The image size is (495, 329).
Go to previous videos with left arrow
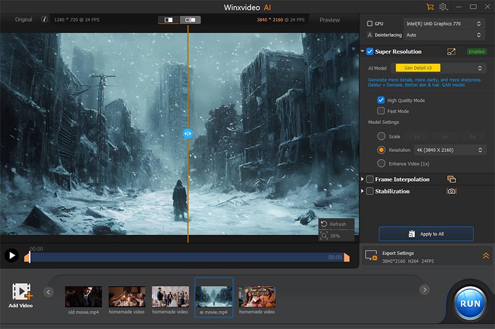coord(48,292)
